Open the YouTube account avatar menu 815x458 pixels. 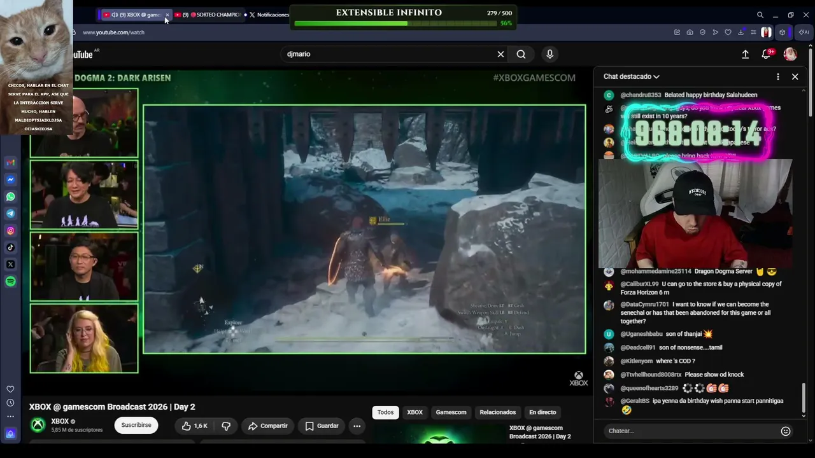[790, 54]
